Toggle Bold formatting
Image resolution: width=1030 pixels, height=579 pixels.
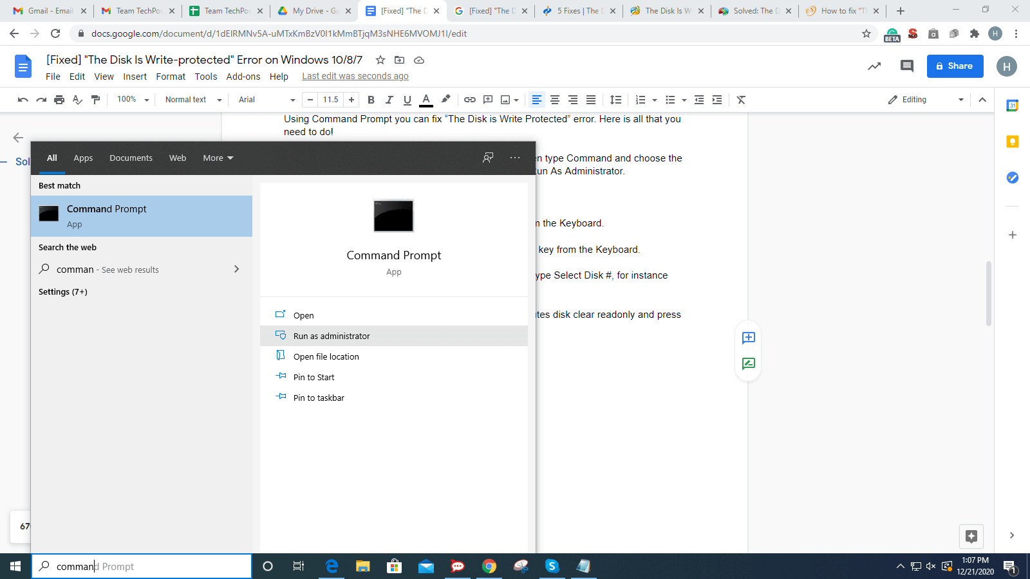pos(371,100)
